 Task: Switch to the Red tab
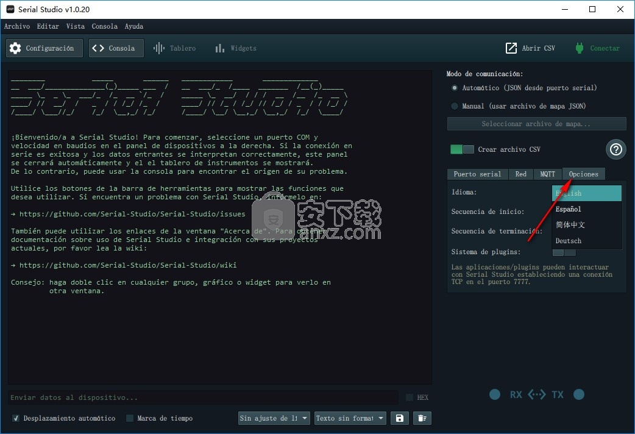click(521, 174)
